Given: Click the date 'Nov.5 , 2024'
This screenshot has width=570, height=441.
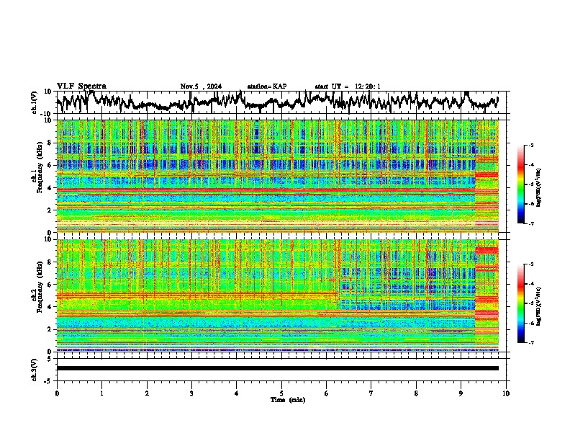Looking at the screenshot, I should (201, 86).
